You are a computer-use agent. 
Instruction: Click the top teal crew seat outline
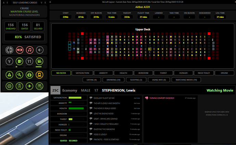point(69,43)
